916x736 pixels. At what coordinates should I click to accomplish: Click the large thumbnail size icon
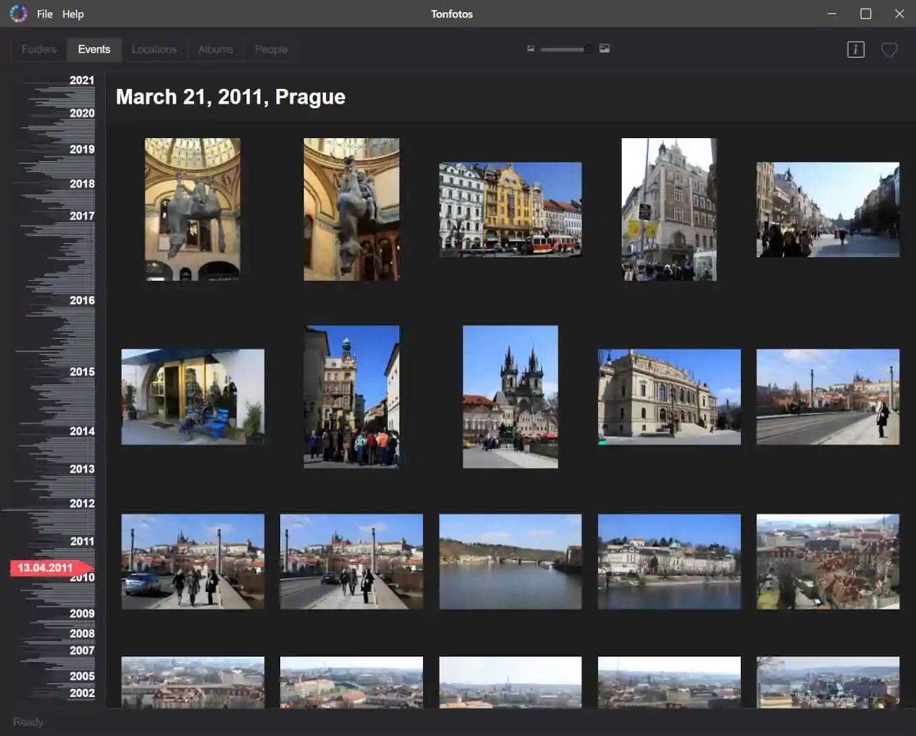tap(604, 48)
